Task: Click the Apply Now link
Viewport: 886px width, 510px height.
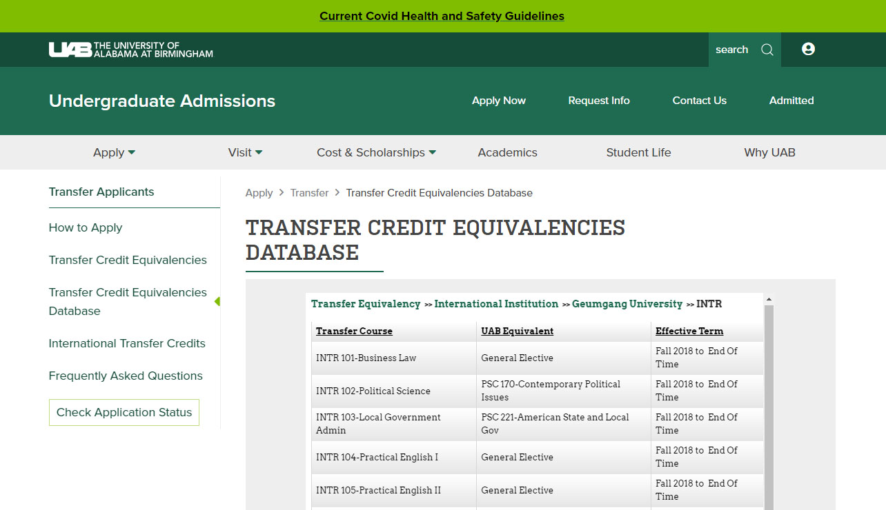Action: click(x=498, y=101)
